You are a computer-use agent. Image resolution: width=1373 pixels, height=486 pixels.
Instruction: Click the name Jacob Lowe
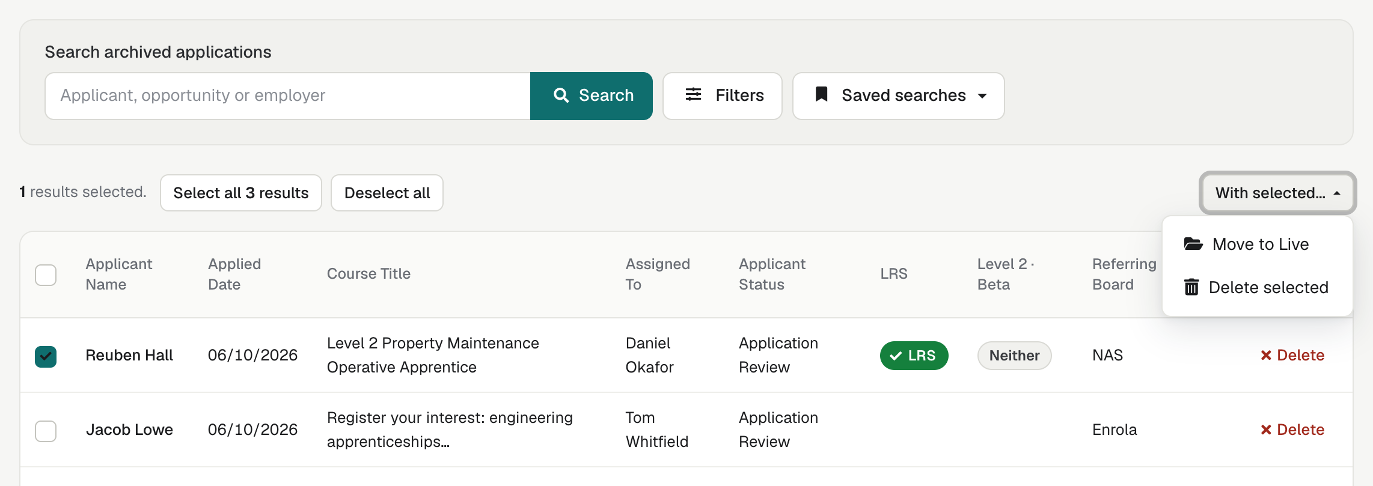coord(129,430)
